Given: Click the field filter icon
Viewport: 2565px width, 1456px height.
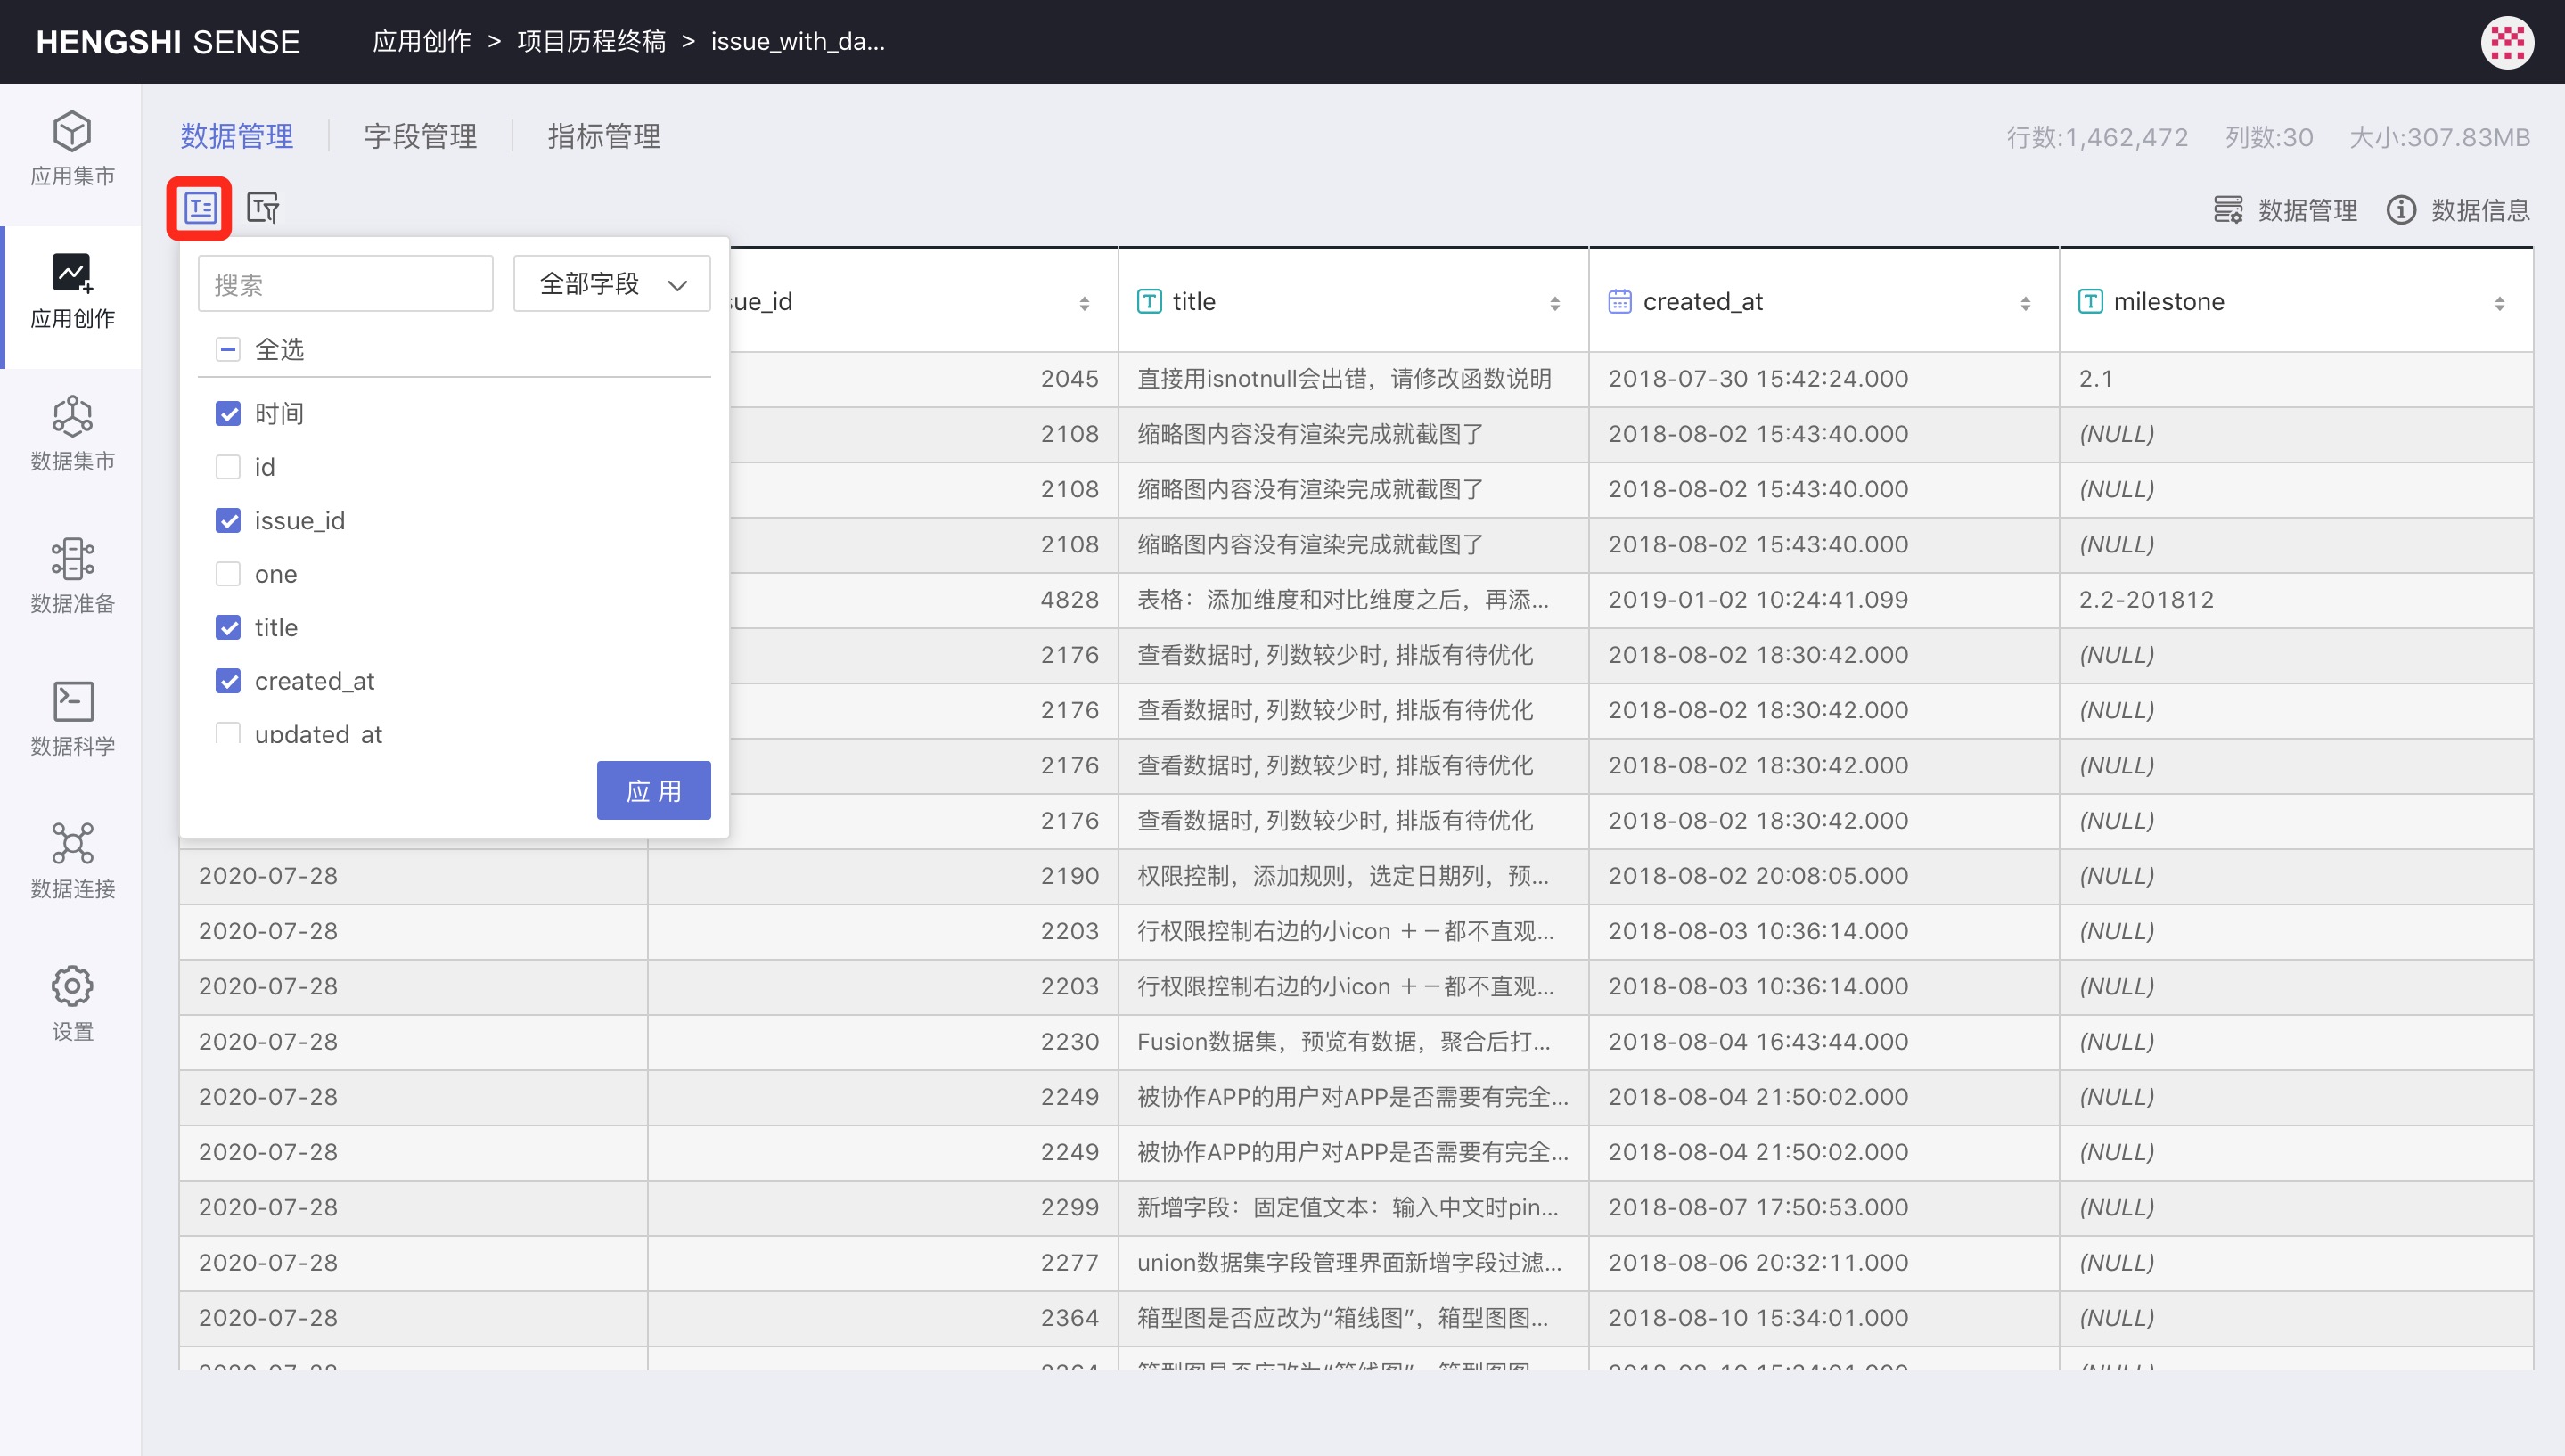Looking at the screenshot, I should pyautogui.click(x=263, y=208).
